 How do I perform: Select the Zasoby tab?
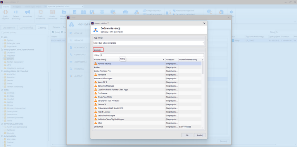[x=42, y=27]
